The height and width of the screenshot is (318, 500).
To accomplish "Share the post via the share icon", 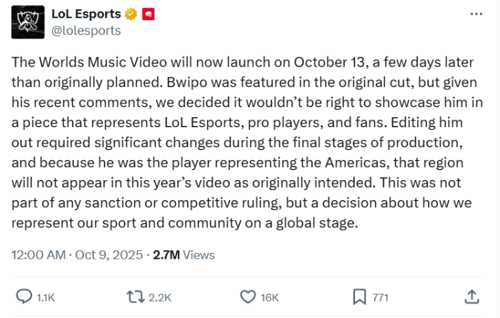I will click(471, 296).
